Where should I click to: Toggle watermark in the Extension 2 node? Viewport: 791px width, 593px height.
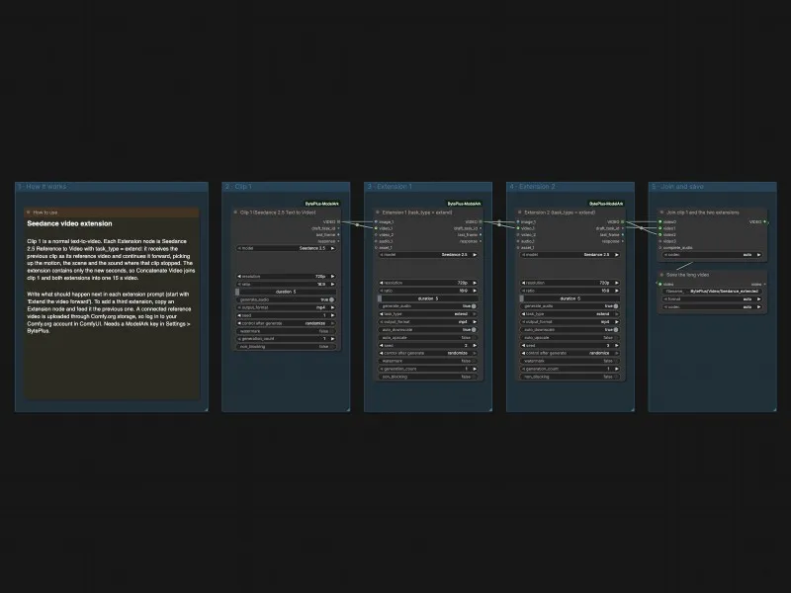[571, 361]
